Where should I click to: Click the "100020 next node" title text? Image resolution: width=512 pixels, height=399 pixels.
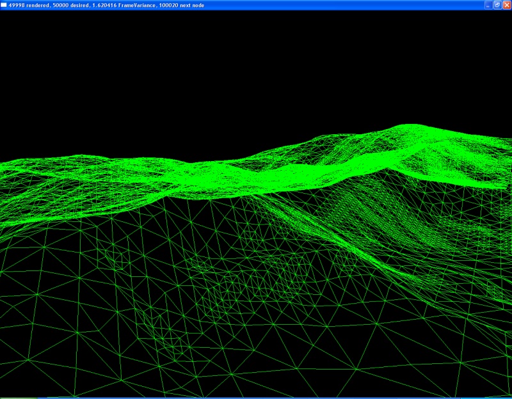pos(180,4)
